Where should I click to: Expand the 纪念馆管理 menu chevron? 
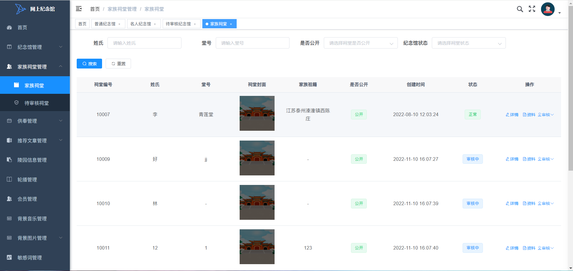[x=61, y=47]
